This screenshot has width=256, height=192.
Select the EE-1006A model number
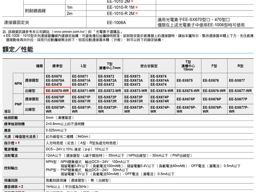(x=116, y=23)
